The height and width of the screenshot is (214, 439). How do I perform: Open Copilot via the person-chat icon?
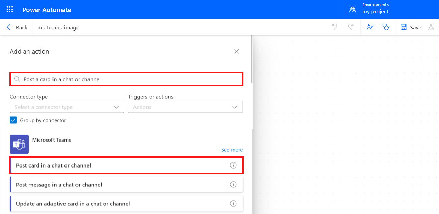[370, 27]
